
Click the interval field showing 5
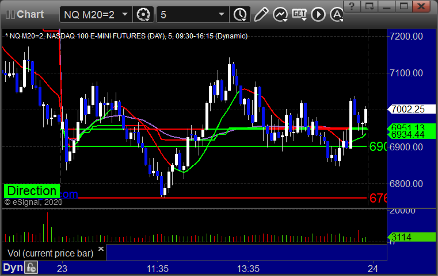tap(192, 14)
